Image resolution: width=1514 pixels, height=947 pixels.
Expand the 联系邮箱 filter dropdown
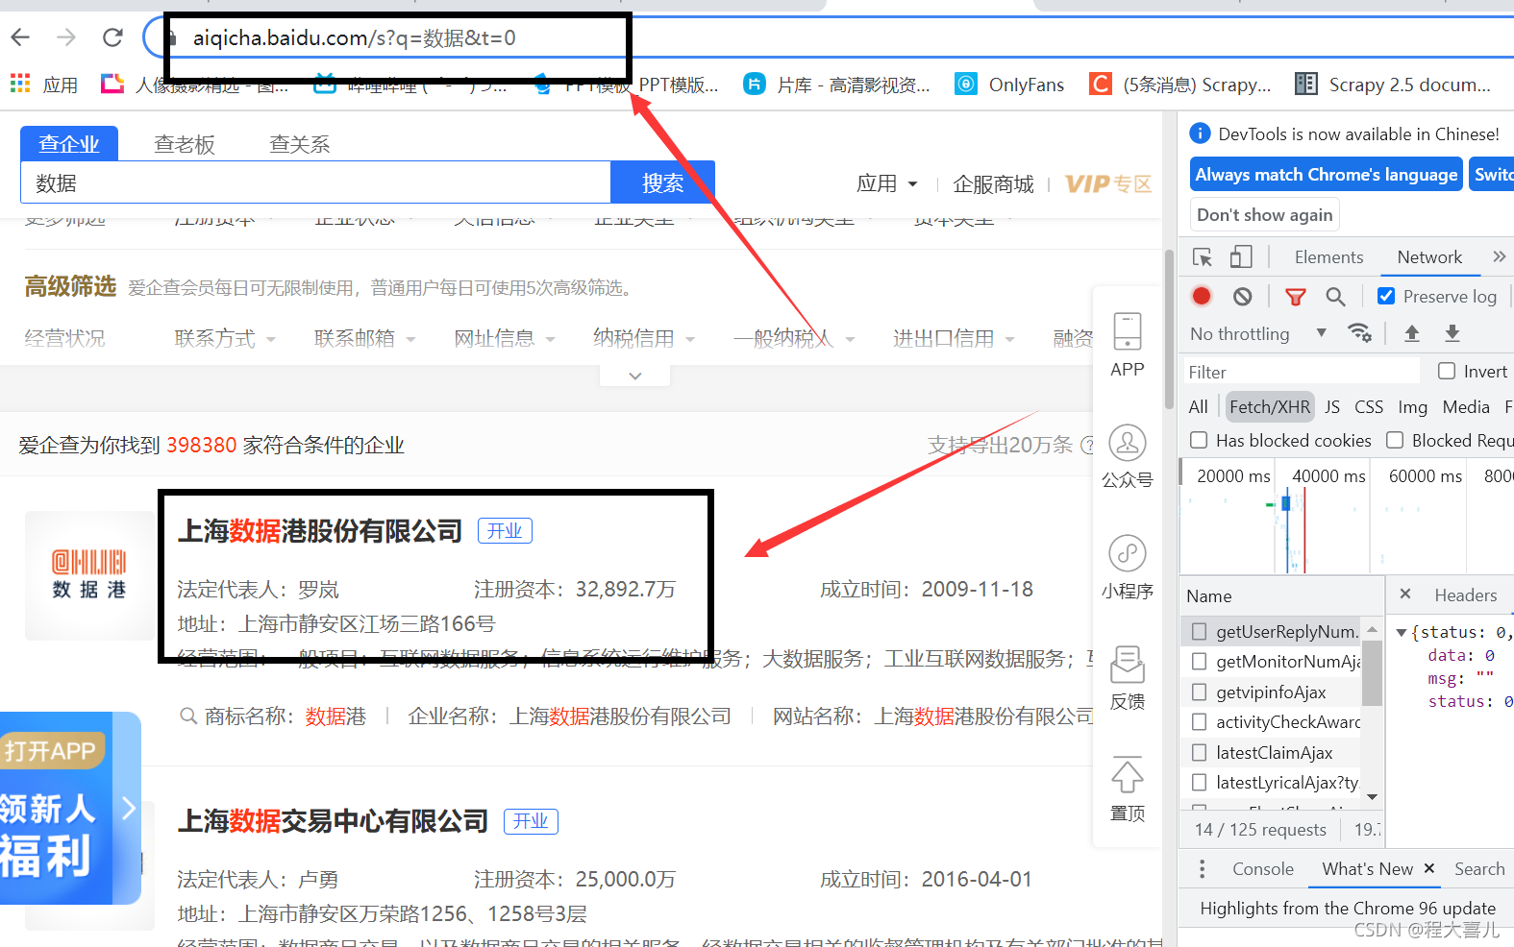pos(364,338)
